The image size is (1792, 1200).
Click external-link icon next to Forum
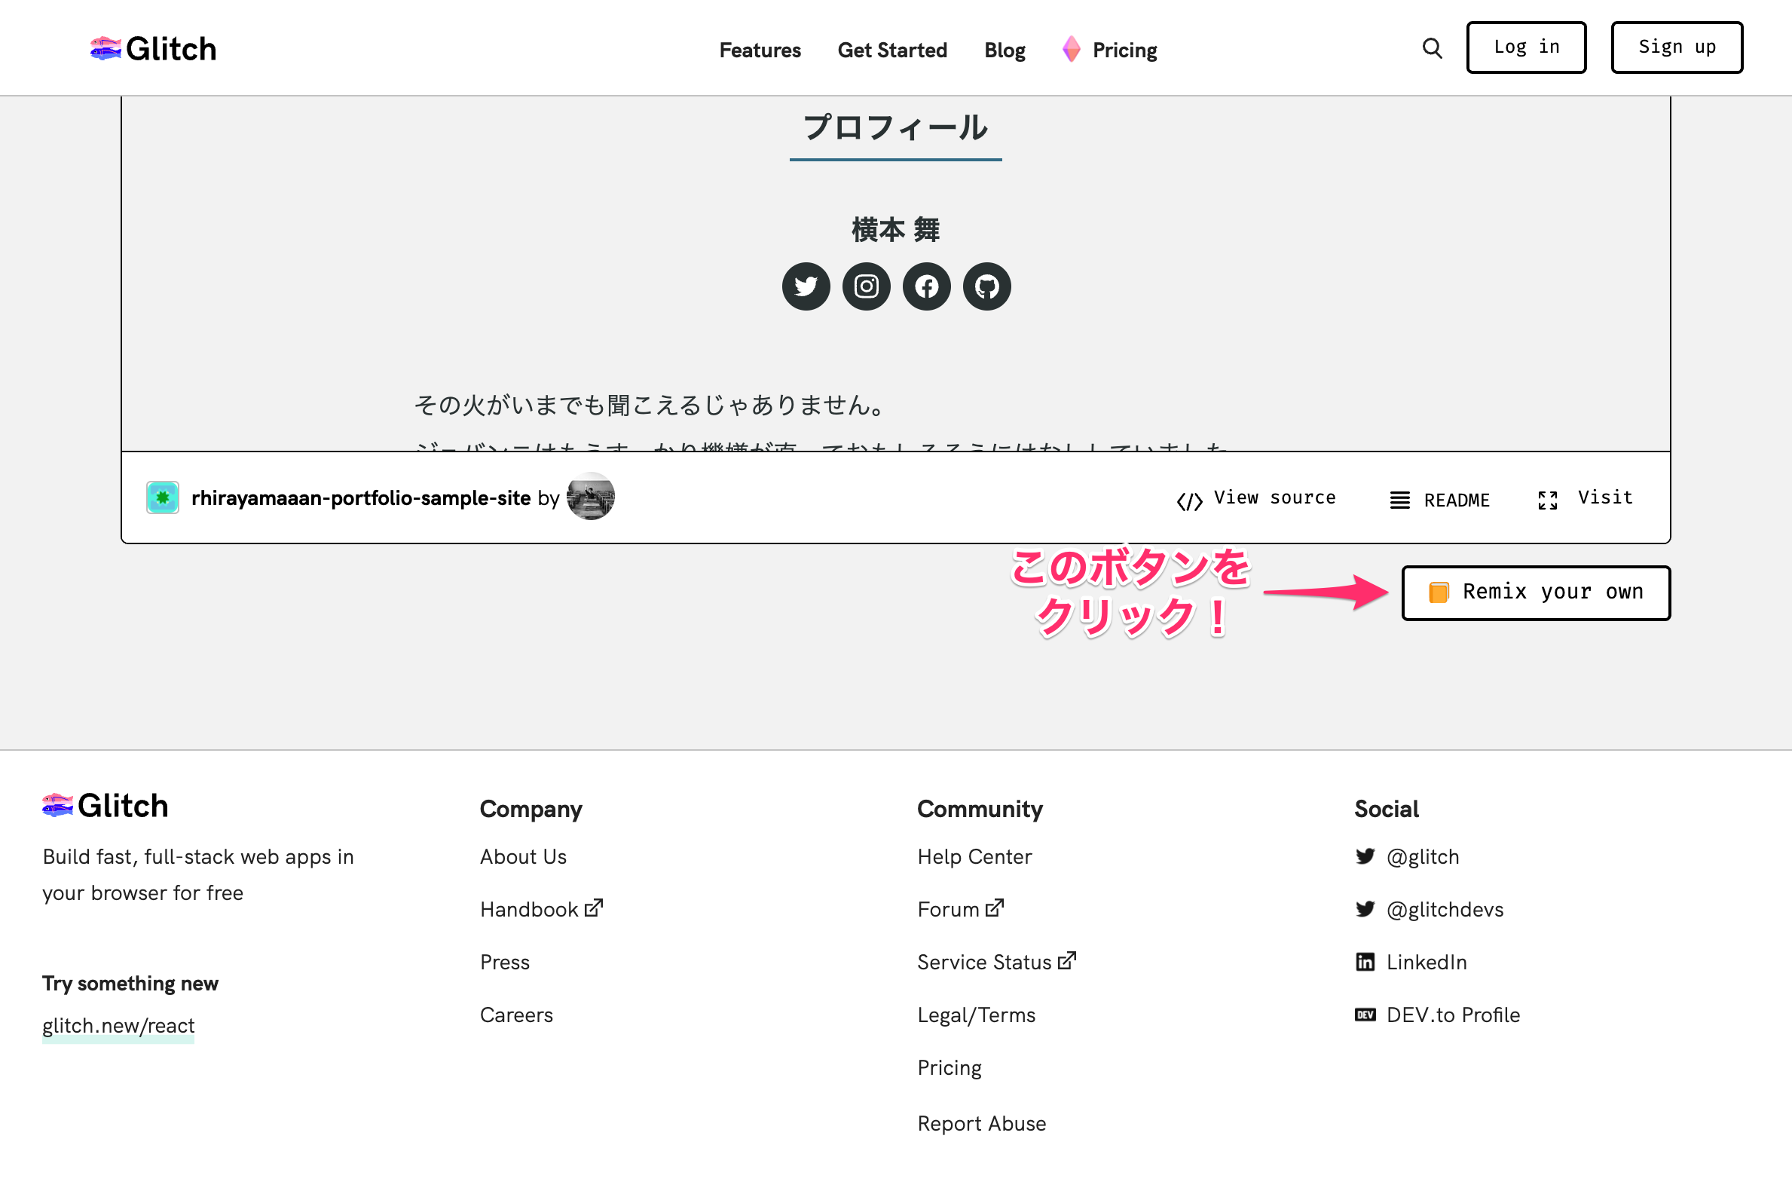(x=995, y=908)
